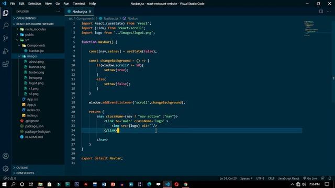The image size is (335, 188).
Task: Open File Explorer from taskbar
Action: coord(40,184)
